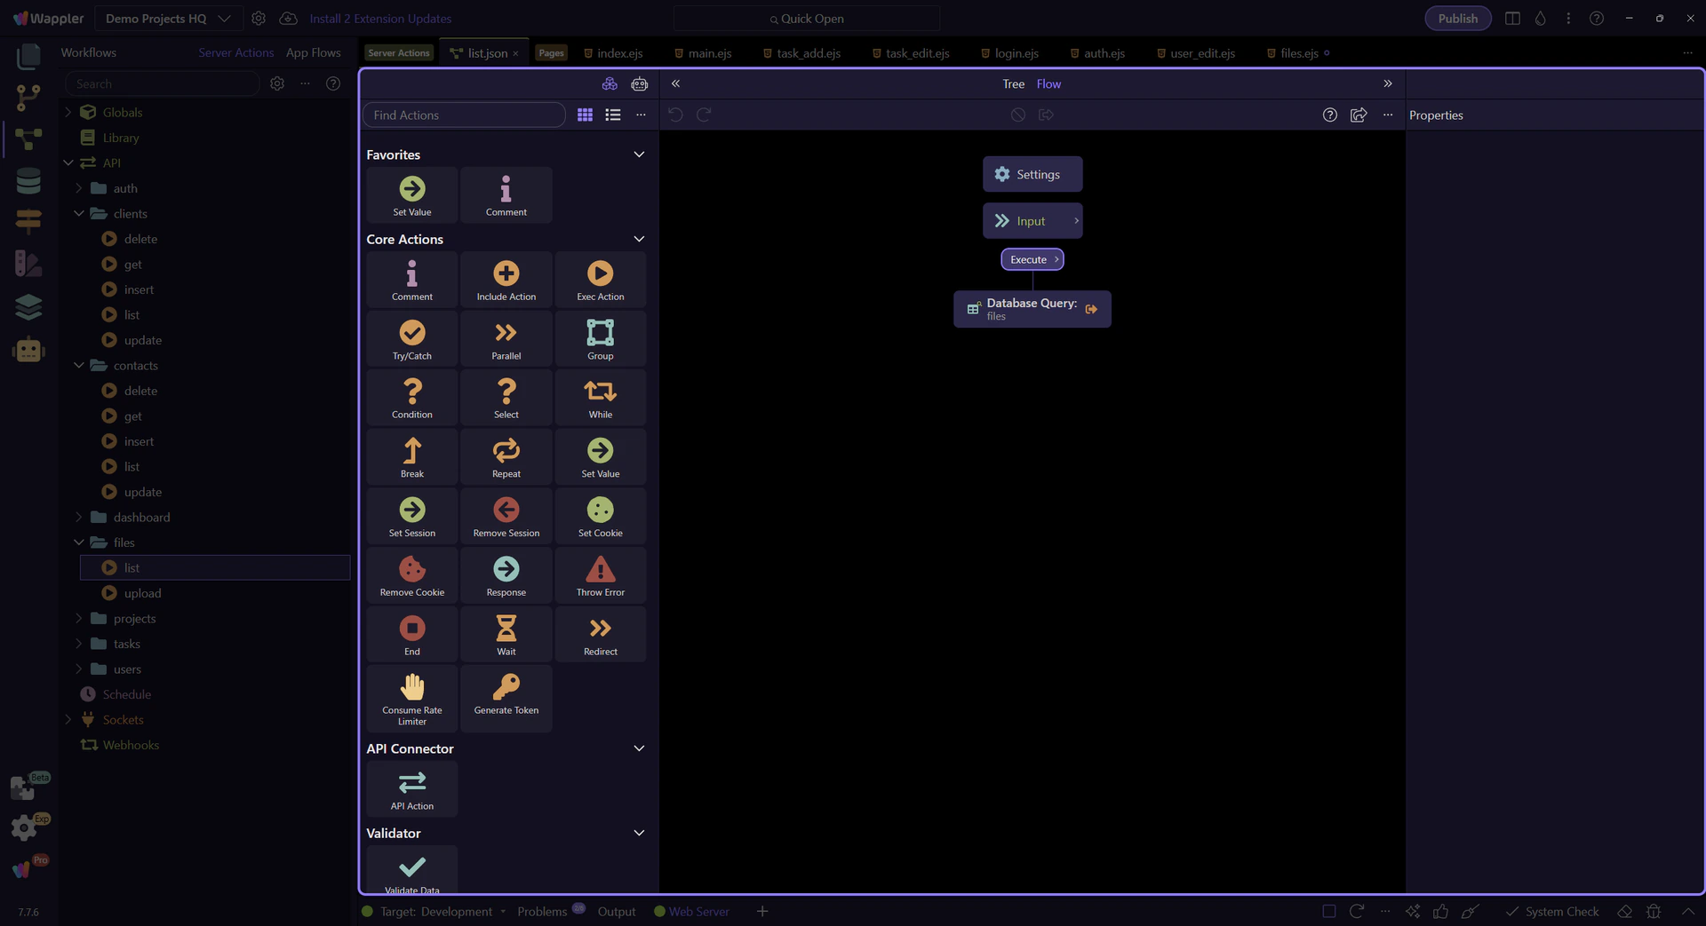Select the Throw Error action
Screen dimensions: 1706x926
(600, 574)
